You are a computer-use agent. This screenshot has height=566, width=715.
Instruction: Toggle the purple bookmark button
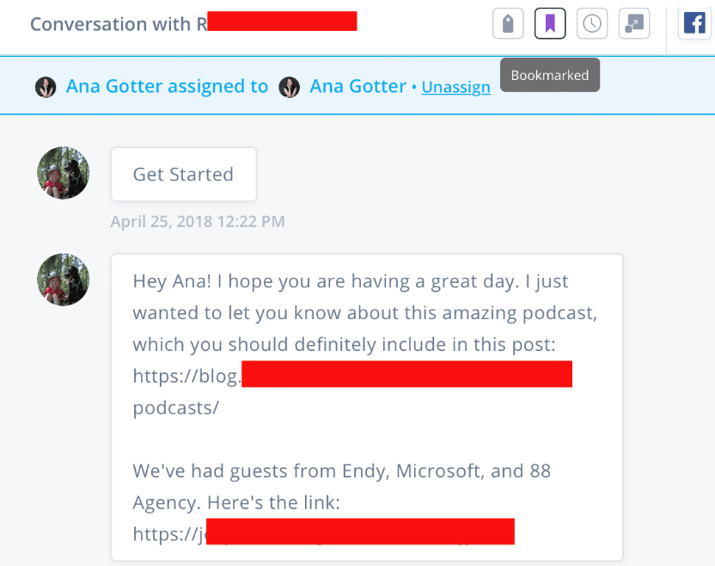pyautogui.click(x=550, y=23)
